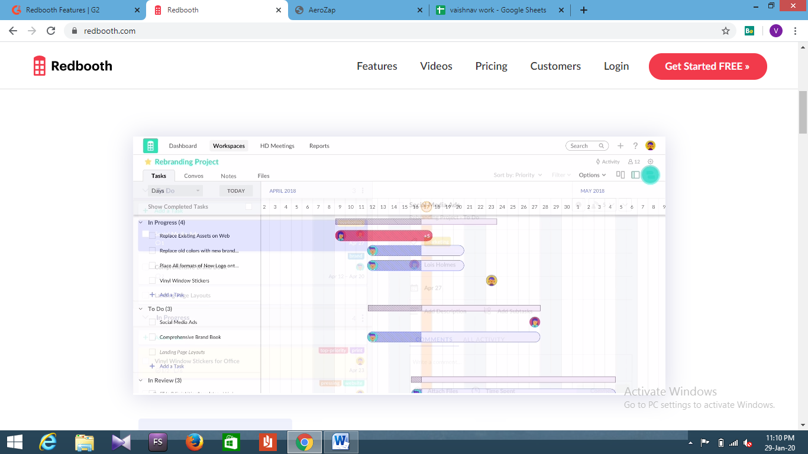Check the Place All formats of New Logo task
Image resolution: width=808 pixels, height=454 pixels.
tap(152, 265)
